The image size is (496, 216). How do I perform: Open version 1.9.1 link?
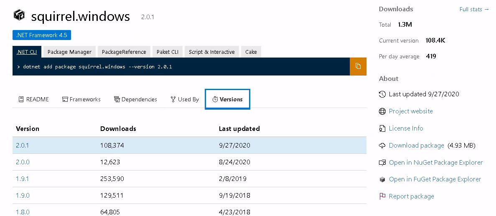pos(23,179)
